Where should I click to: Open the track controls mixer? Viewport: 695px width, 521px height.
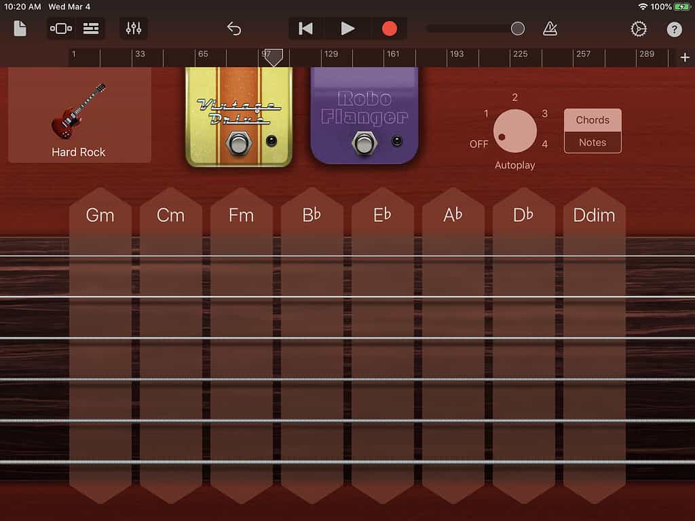point(134,28)
